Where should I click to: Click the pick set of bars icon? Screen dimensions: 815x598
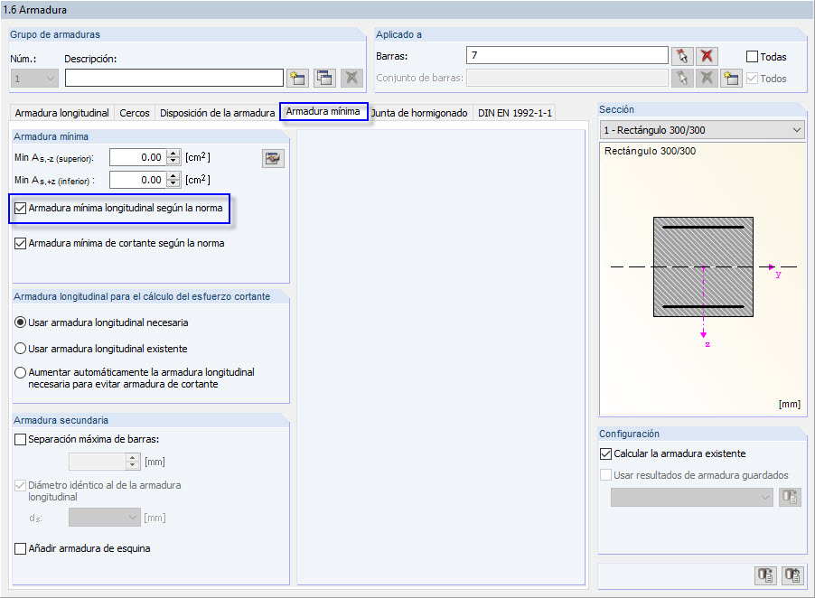pos(682,79)
